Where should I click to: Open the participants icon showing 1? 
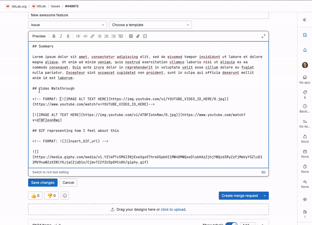pyautogui.click(x=305, y=214)
